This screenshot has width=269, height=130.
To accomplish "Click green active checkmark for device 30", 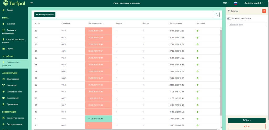I will (x=198, y=31).
